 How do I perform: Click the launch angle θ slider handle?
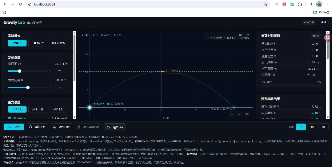[x=28, y=87]
